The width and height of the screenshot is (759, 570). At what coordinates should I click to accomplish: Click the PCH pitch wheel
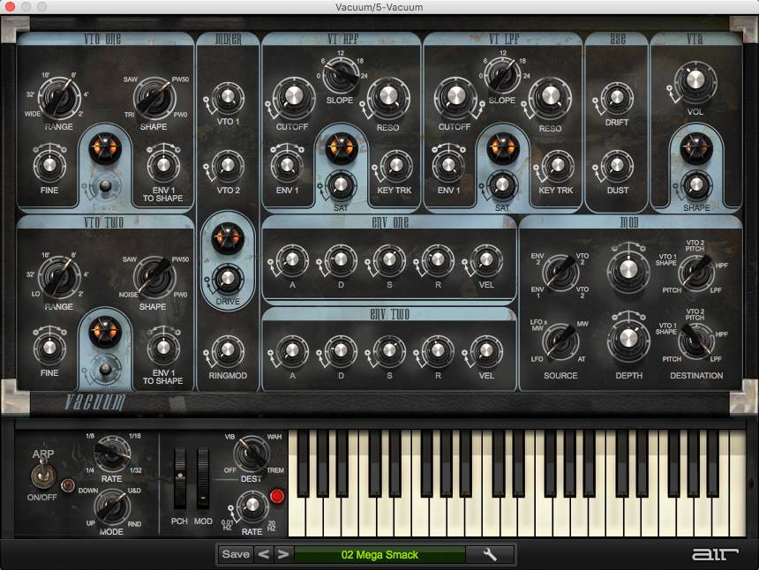click(x=181, y=477)
